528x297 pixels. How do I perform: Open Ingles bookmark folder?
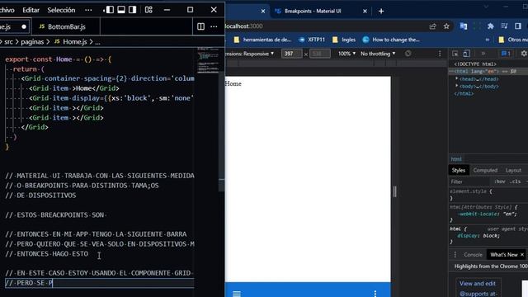pyautogui.click(x=344, y=40)
